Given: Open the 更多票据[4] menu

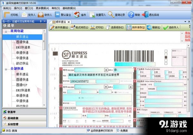Looking at the screenshot, I should click(42, 8).
